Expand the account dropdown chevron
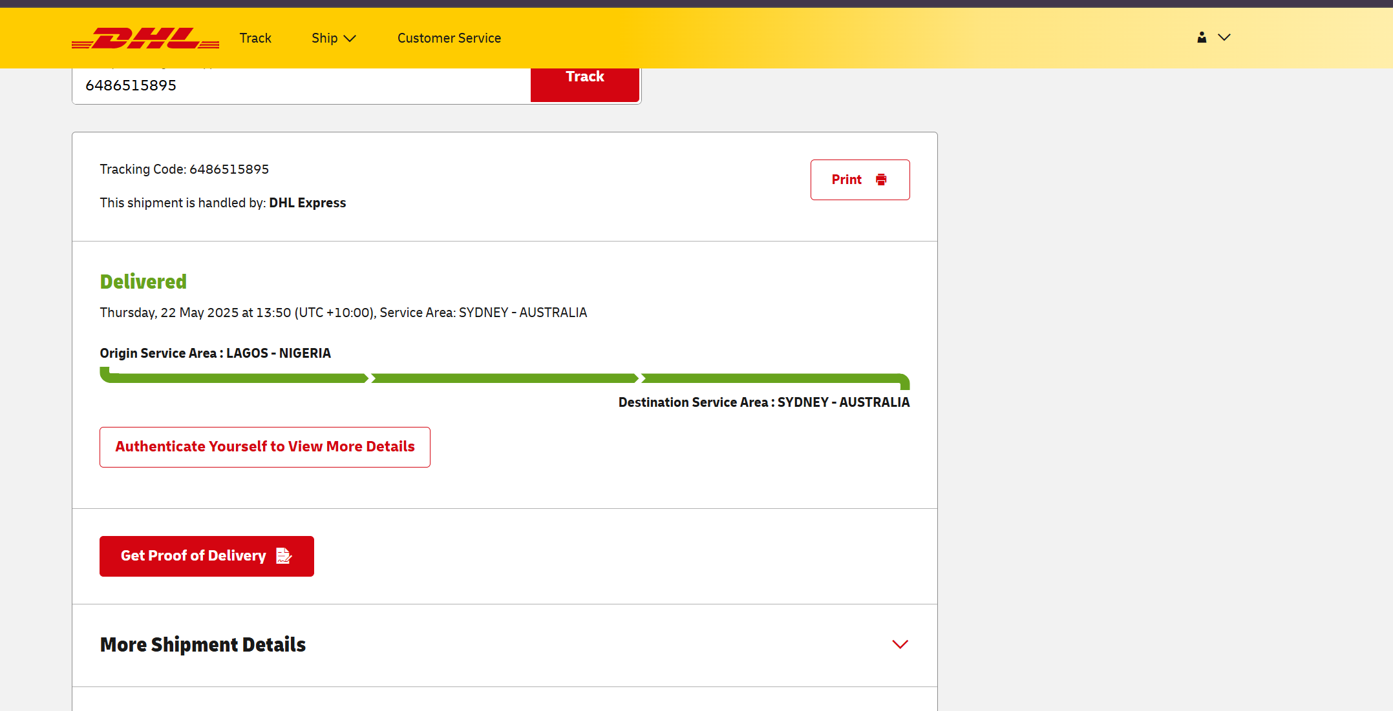1393x711 pixels. 1224,37
